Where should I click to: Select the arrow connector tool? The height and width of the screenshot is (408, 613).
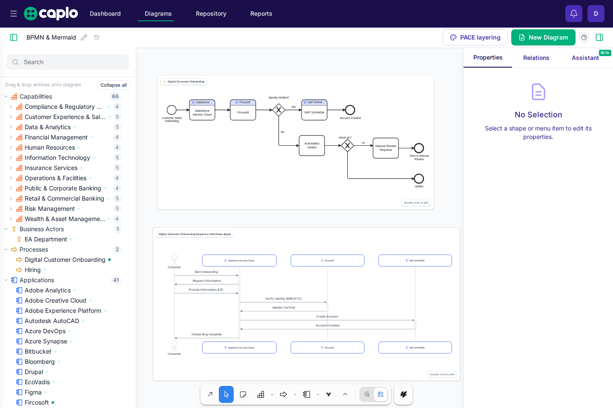210,394
